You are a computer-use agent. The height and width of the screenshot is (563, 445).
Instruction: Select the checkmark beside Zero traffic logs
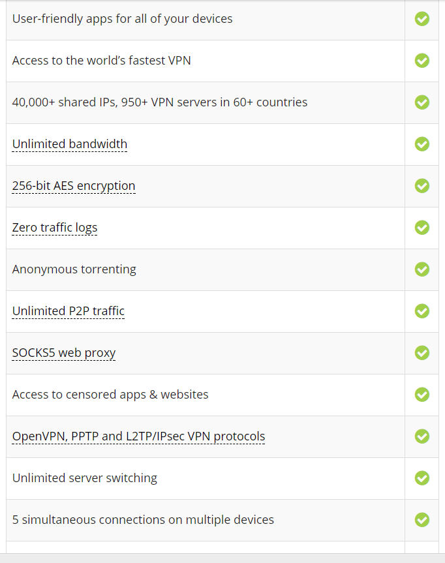[422, 228]
